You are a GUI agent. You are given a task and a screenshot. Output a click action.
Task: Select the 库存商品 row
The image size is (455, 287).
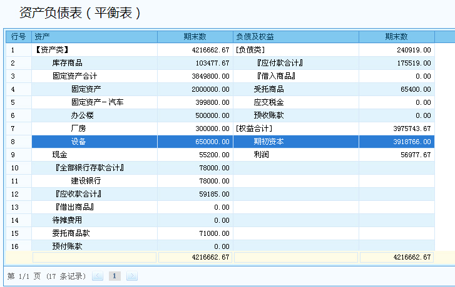(68, 63)
